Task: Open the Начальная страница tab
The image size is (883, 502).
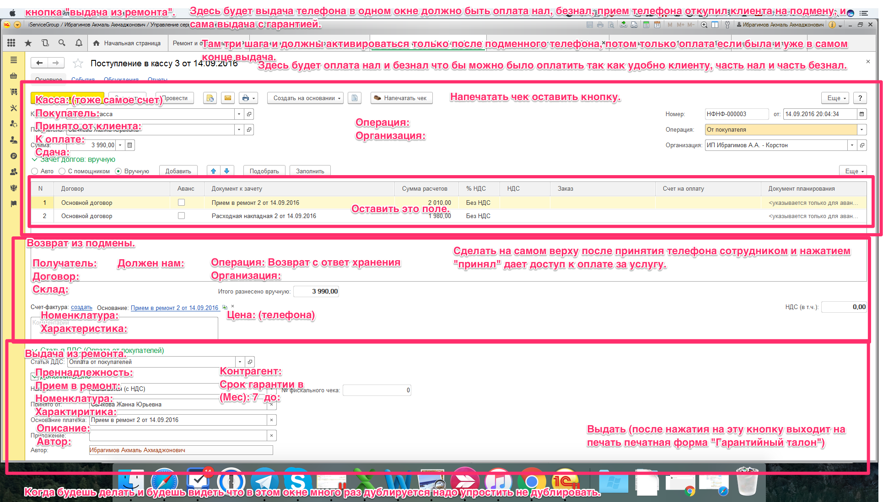Action: pos(128,43)
